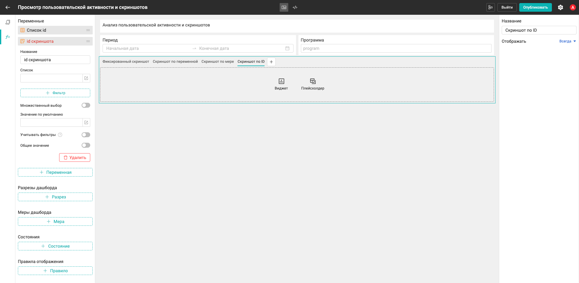Open the code view icon

pos(295,7)
